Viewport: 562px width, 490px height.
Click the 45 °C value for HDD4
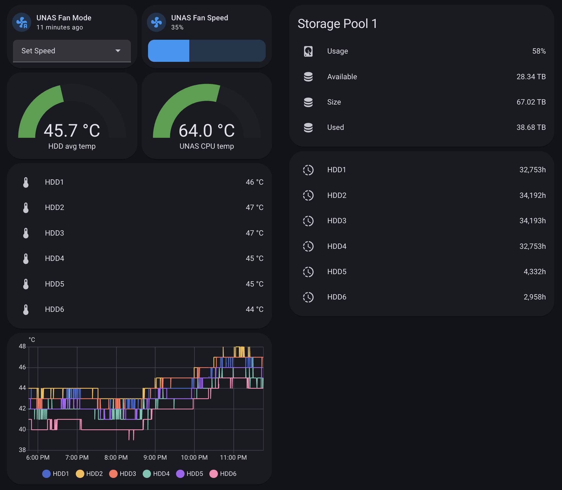point(254,259)
